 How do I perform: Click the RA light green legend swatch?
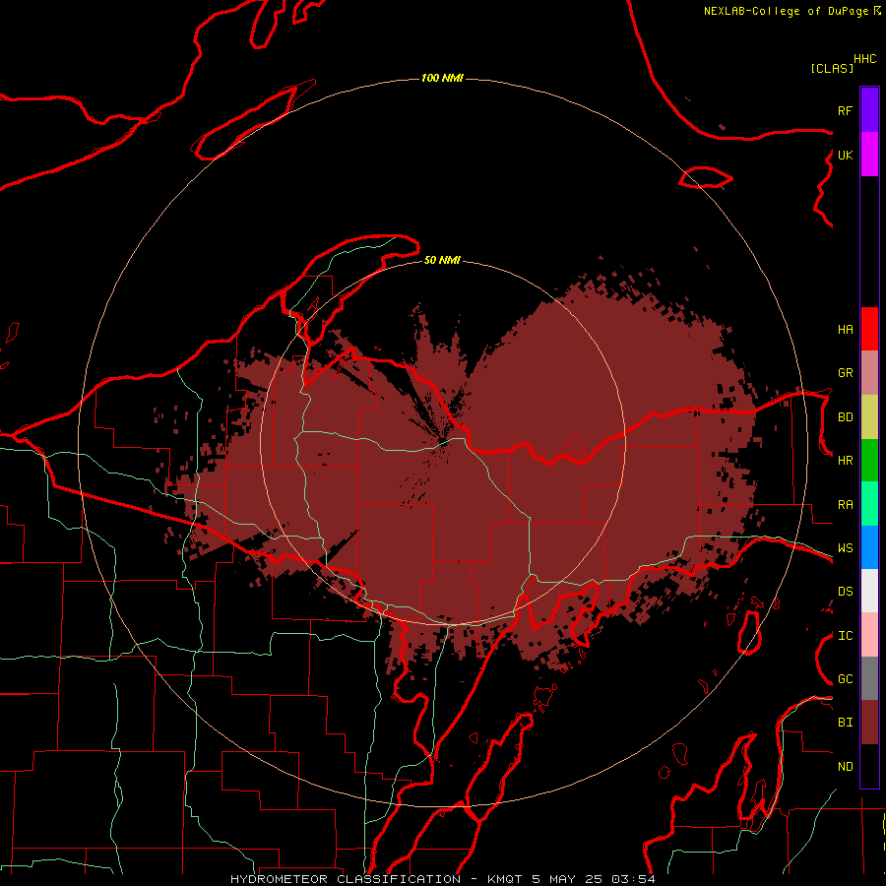pyautogui.click(x=869, y=504)
